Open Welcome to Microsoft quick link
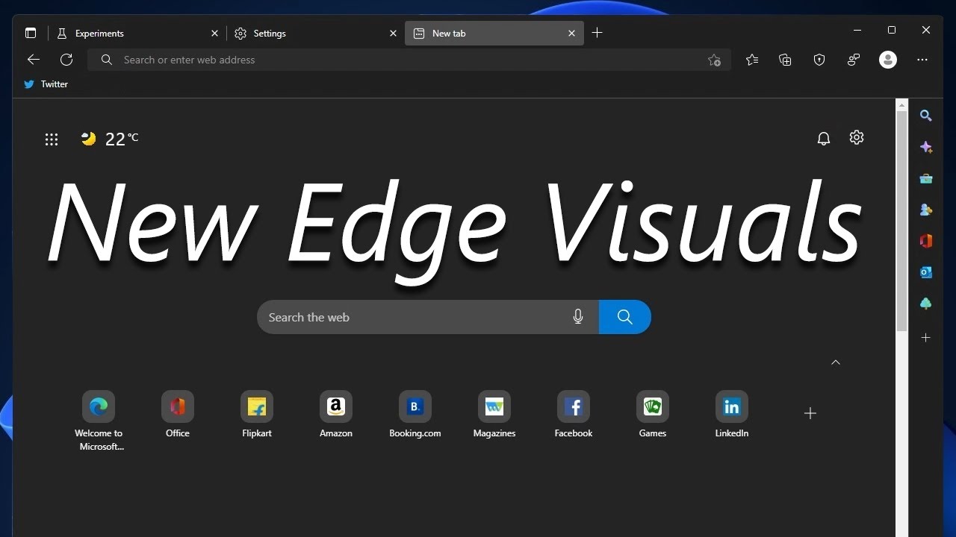This screenshot has width=956, height=537. pyautogui.click(x=99, y=421)
